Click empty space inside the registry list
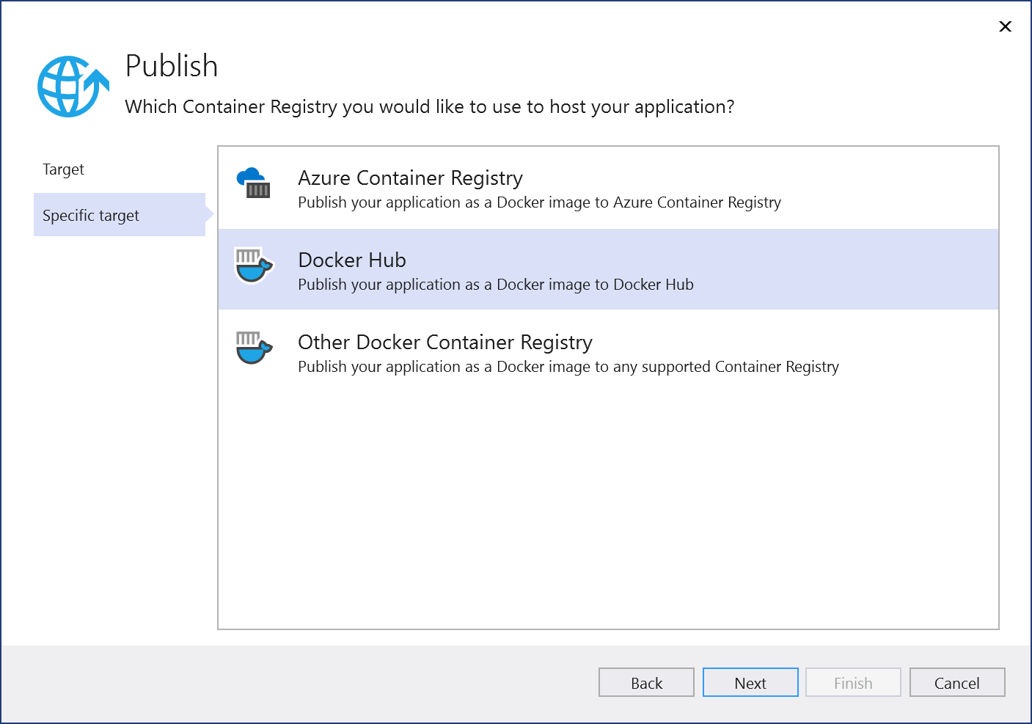1032x724 pixels. pyautogui.click(x=609, y=499)
